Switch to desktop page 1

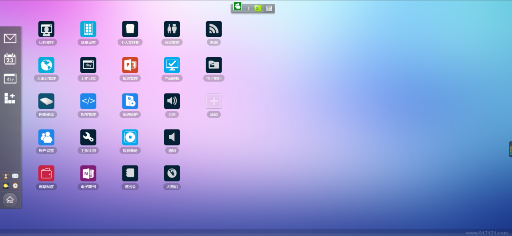248,8
